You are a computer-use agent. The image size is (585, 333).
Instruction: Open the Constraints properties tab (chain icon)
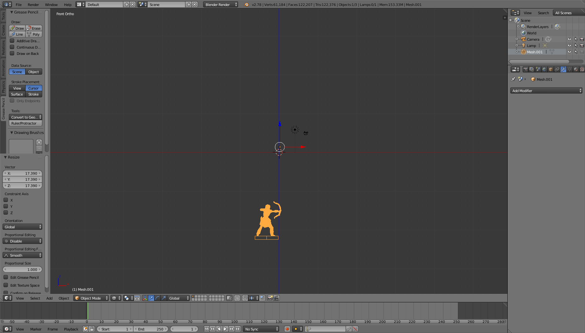pos(557,69)
